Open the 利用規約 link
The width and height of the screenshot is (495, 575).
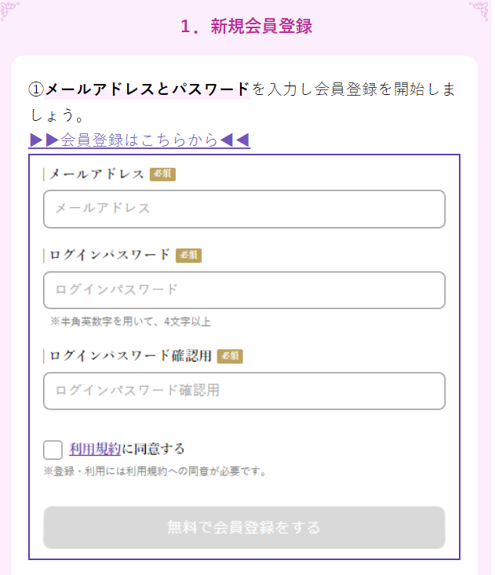coord(95,449)
